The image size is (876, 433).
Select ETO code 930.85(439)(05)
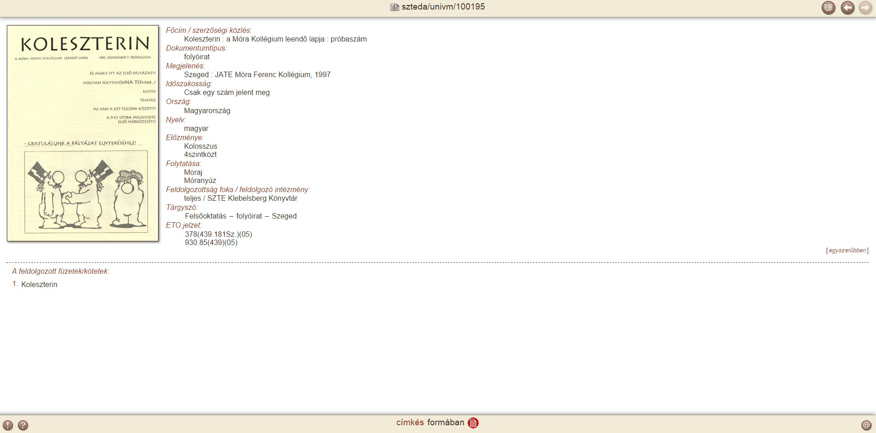tap(211, 243)
